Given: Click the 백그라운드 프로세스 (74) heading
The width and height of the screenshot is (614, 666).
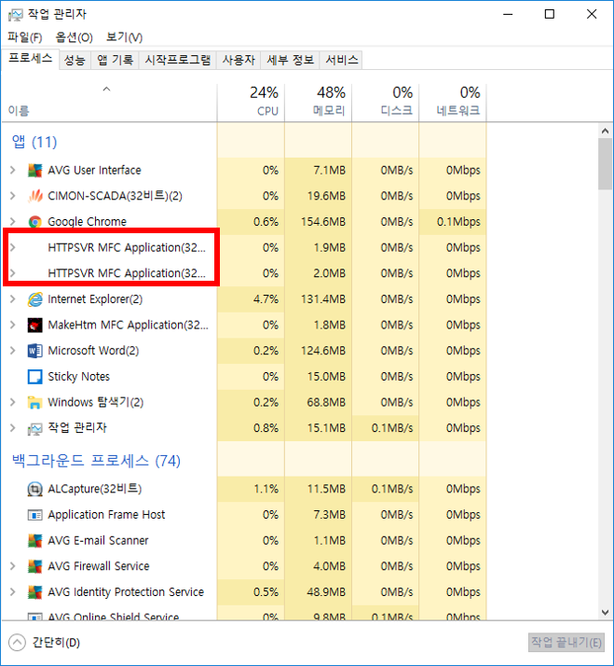Looking at the screenshot, I should pos(96,461).
